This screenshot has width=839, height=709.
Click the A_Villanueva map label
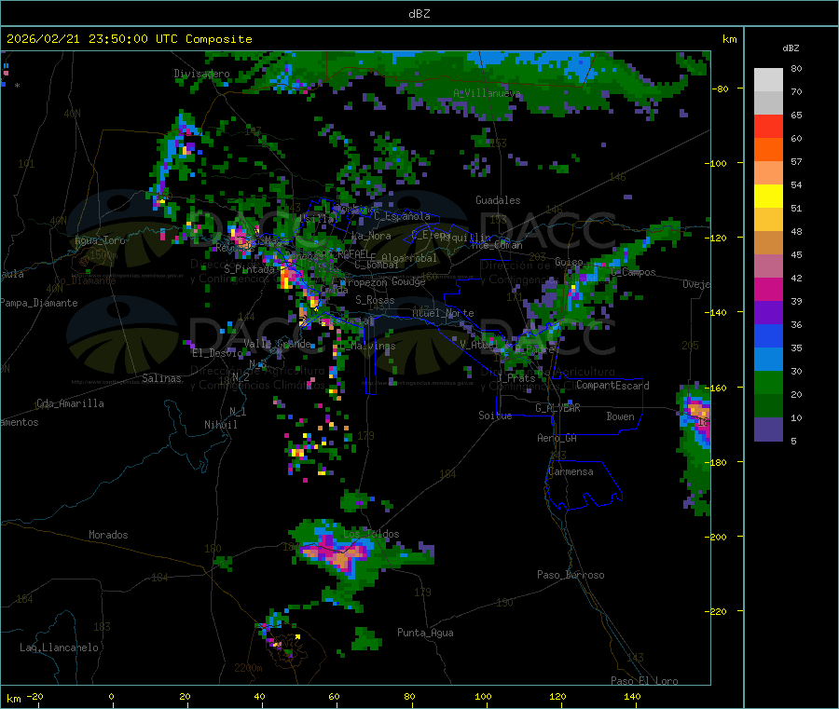click(487, 93)
